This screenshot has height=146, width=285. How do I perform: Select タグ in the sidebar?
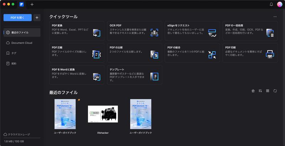pyautogui.click(x=14, y=53)
